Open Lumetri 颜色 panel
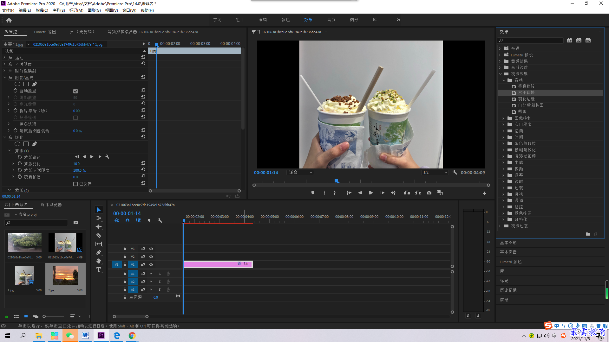The image size is (609, 342). point(511,262)
